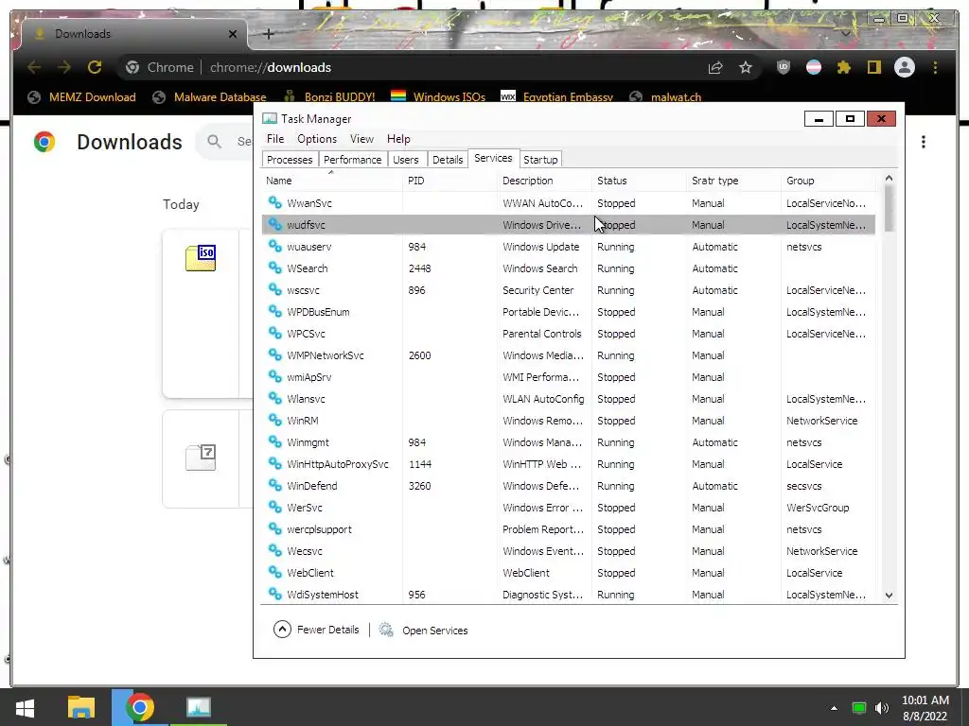Click the Open Services link
Image resolution: width=969 pixels, height=726 pixels.
(x=435, y=631)
